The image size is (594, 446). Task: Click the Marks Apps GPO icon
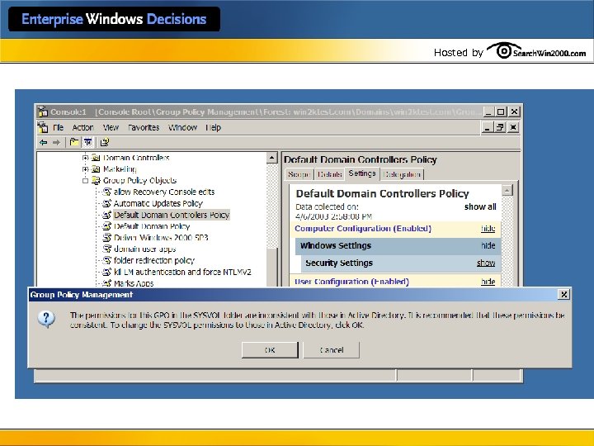107,283
